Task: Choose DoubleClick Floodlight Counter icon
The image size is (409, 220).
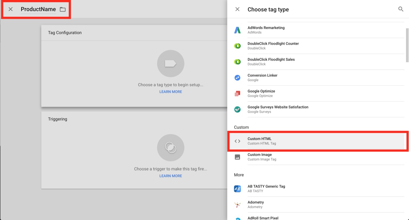Action: 238,46
